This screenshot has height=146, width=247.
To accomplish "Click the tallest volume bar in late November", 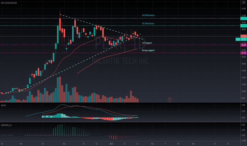I will [60, 89].
